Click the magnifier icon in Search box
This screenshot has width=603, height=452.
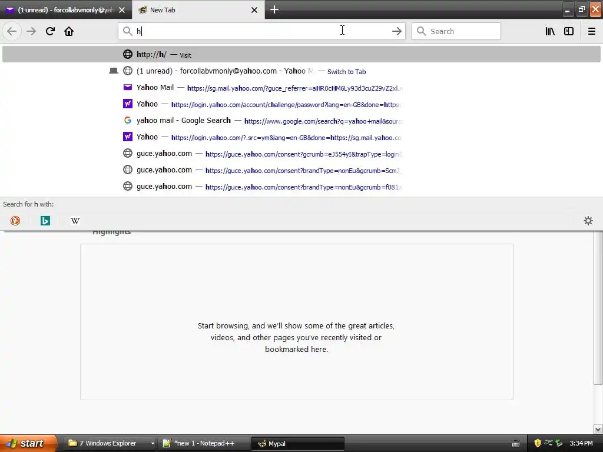tap(422, 31)
